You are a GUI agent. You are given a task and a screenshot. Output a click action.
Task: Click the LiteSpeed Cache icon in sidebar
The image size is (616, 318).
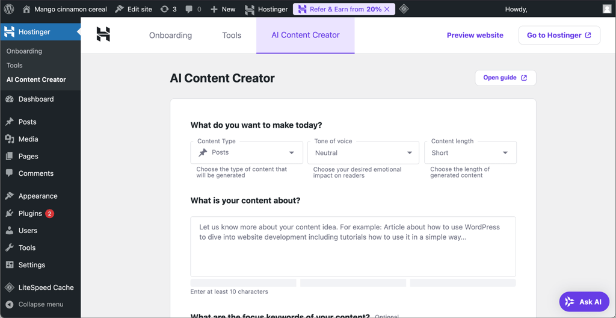click(10, 288)
